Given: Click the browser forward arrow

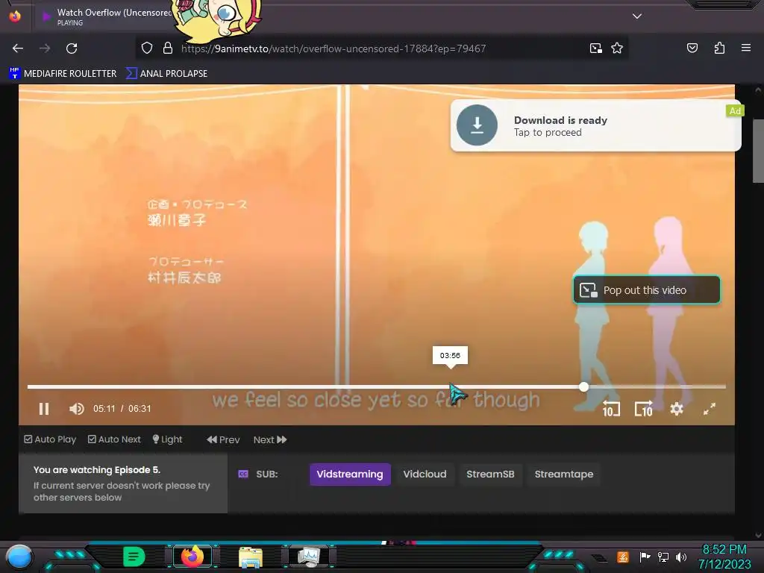Looking at the screenshot, I should tap(45, 48).
